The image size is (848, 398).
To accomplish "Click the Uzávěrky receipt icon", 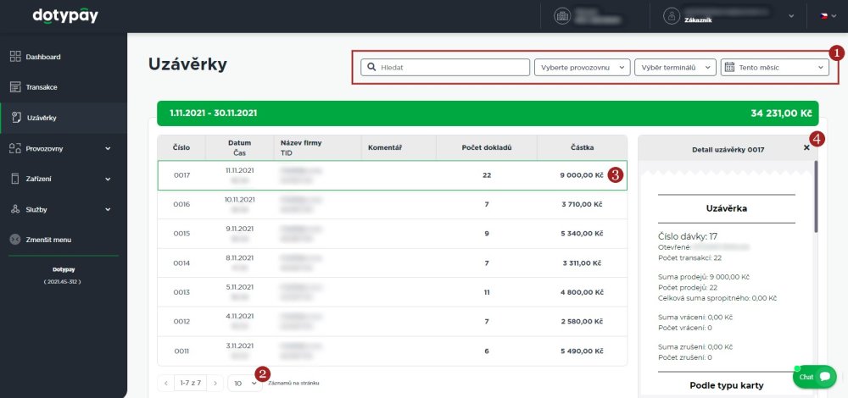I will [x=16, y=117].
